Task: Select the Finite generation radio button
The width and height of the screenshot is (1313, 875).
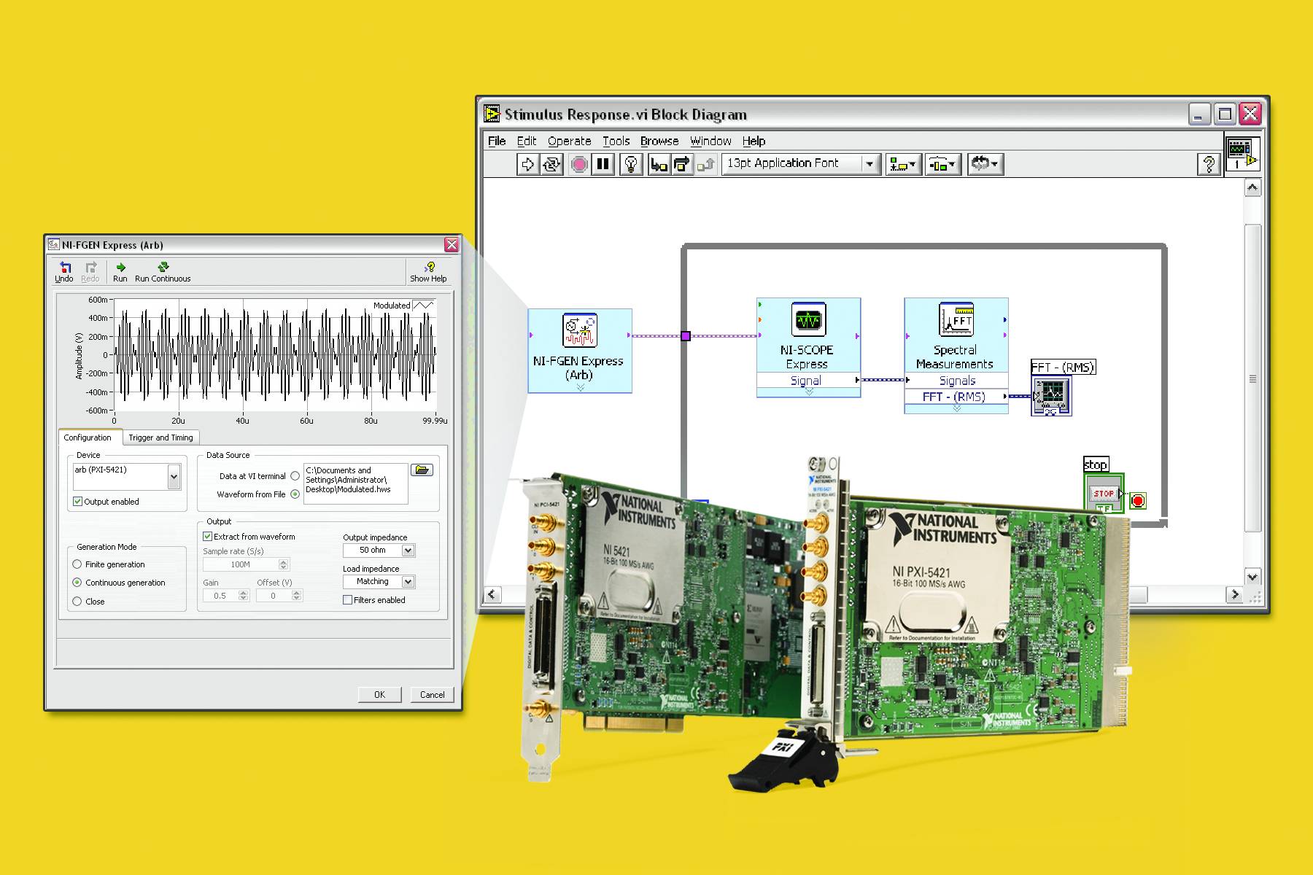Action: pyautogui.click(x=77, y=564)
